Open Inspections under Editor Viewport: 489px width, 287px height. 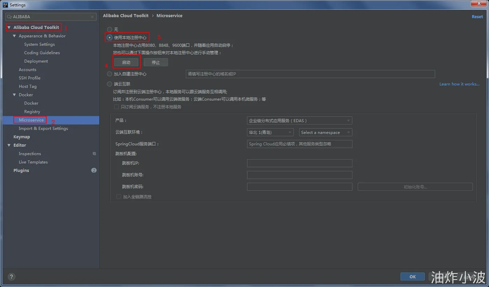coord(30,154)
